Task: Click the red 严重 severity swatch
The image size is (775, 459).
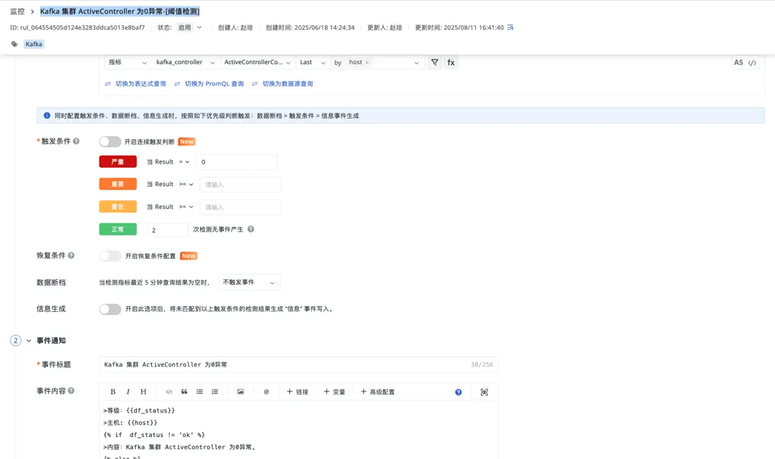Action: (117, 161)
